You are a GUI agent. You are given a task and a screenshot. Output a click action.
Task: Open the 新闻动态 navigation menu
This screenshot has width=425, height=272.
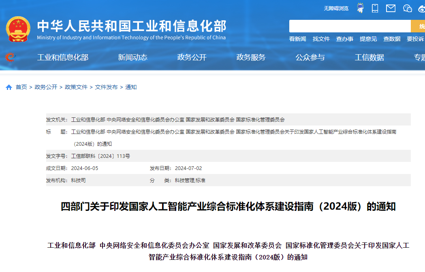point(132,57)
